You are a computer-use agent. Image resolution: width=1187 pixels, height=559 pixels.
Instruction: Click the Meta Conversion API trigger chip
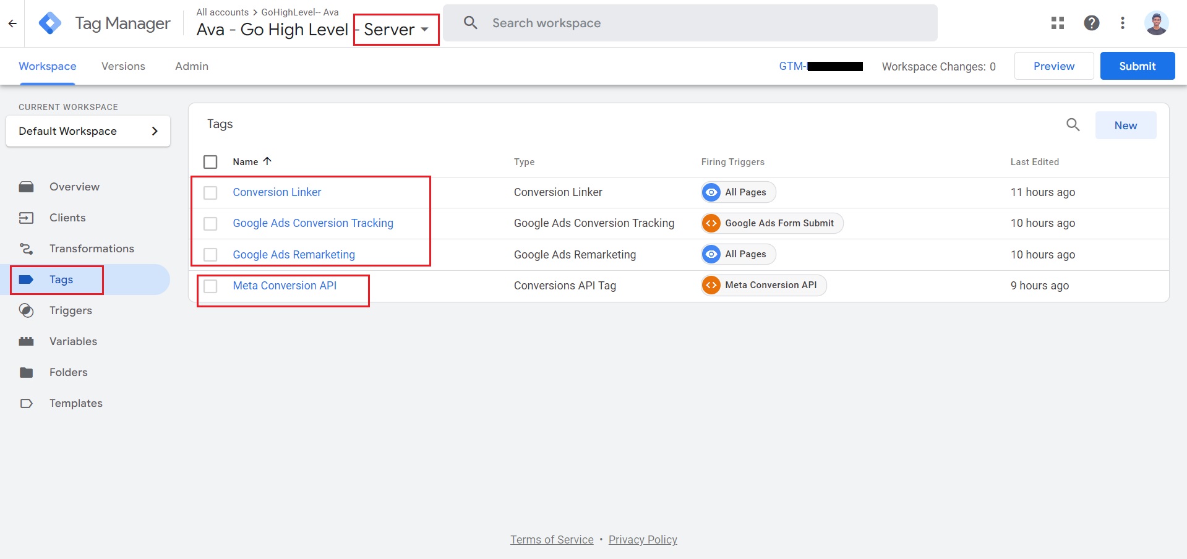763,285
